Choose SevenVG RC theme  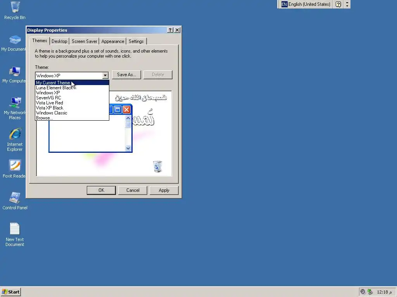click(72, 98)
